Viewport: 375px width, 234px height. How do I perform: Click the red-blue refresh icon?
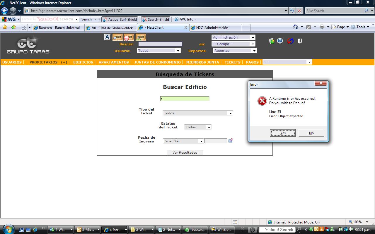click(290, 41)
